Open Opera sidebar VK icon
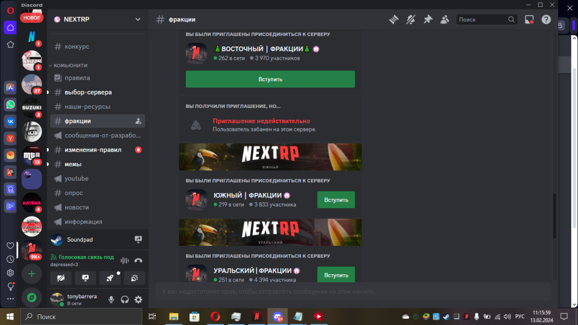Image resolution: width=578 pixels, height=325 pixels. click(10, 121)
